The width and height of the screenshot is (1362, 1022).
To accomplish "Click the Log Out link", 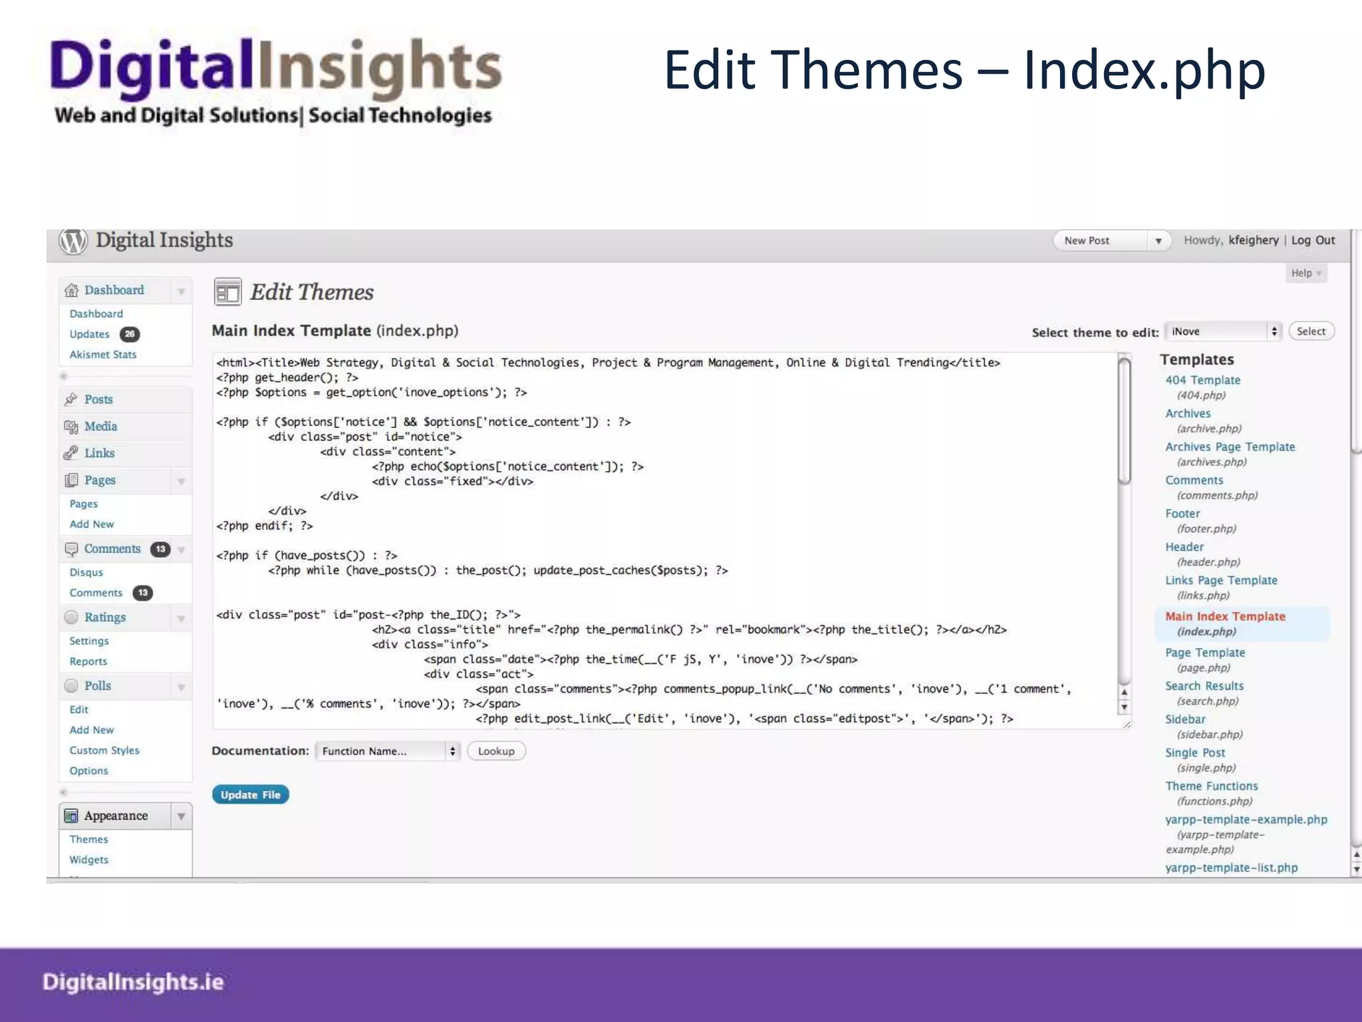I will [x=1313, y=240].
